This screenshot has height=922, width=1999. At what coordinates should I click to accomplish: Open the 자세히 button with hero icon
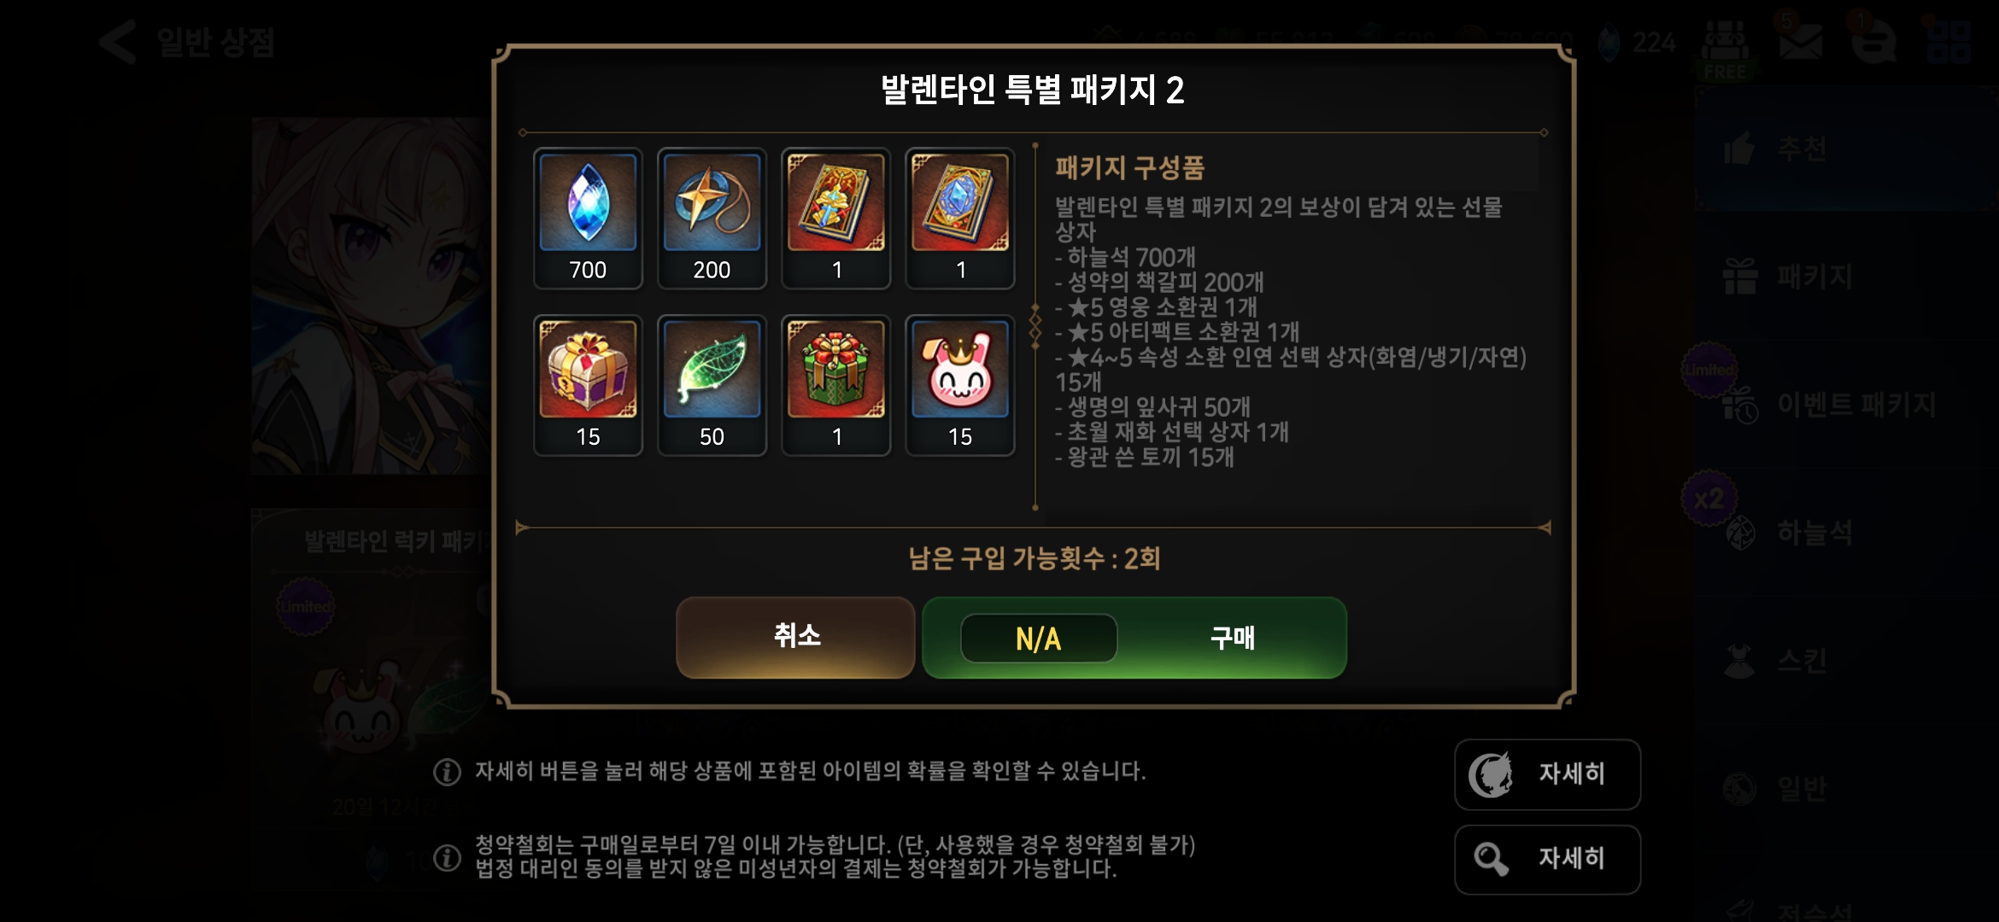tap(1547, 774)
